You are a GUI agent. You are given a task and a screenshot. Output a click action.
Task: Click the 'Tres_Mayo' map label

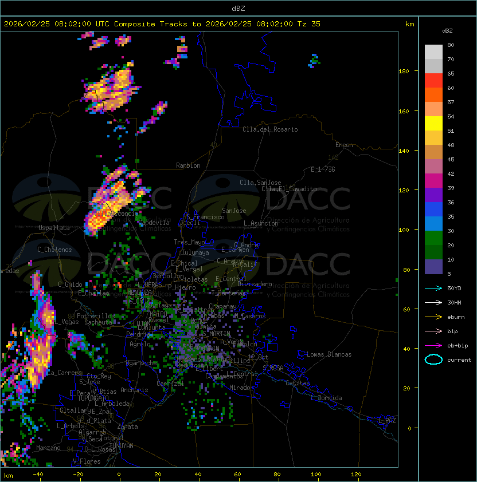coord(189,242)
